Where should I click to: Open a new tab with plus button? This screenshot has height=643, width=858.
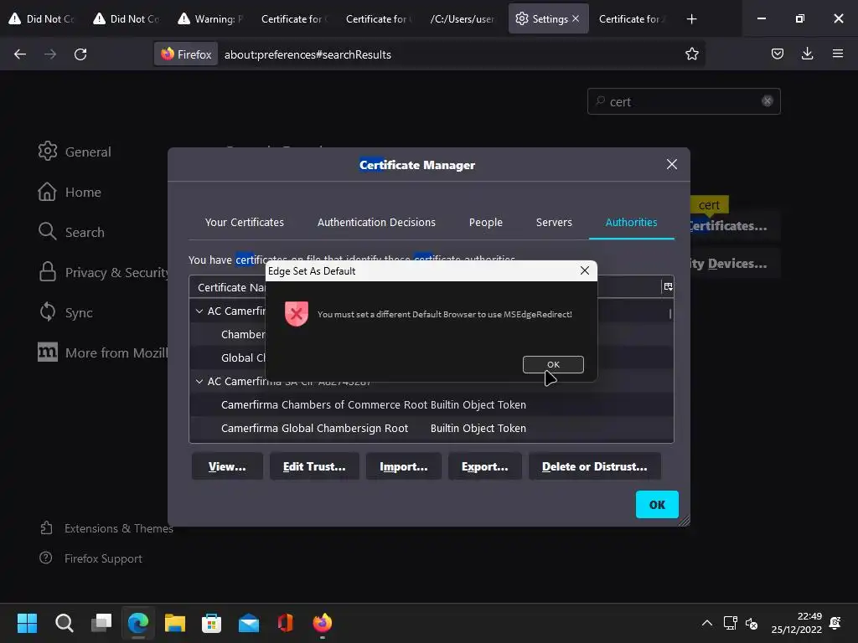(x=691, y=19)
